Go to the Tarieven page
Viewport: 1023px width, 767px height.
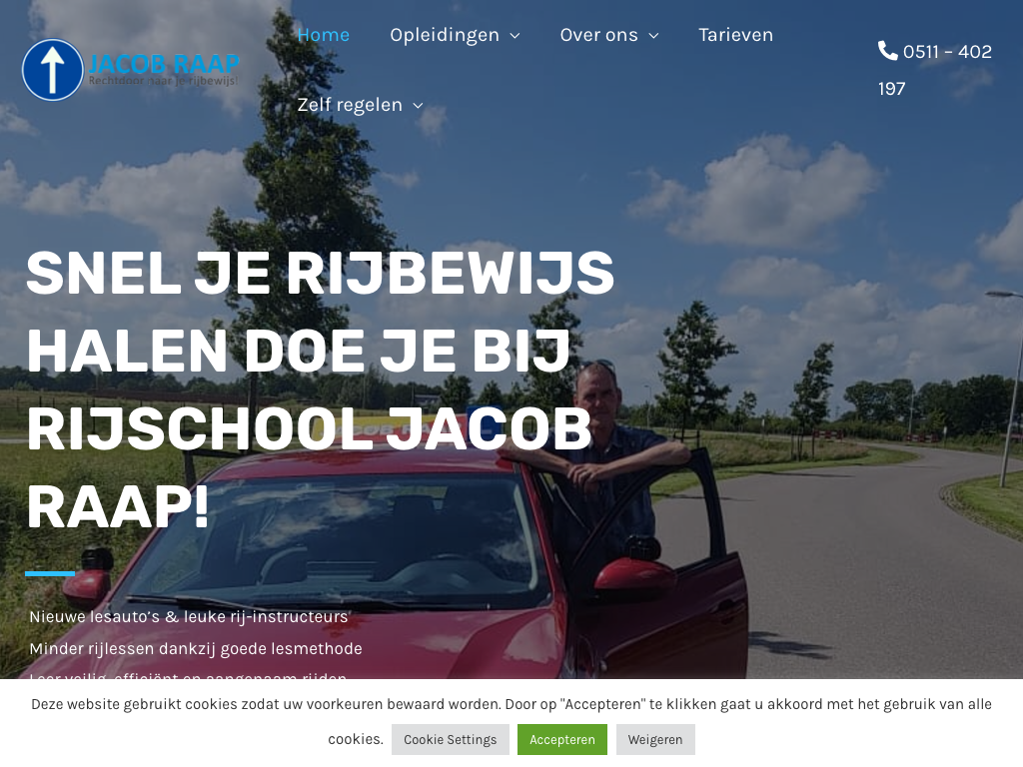coord(735,35)
